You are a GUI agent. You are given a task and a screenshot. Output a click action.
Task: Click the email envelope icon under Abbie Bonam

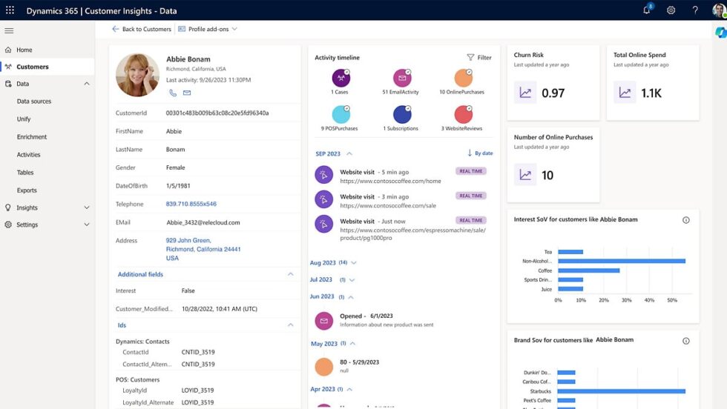[187, 93]
